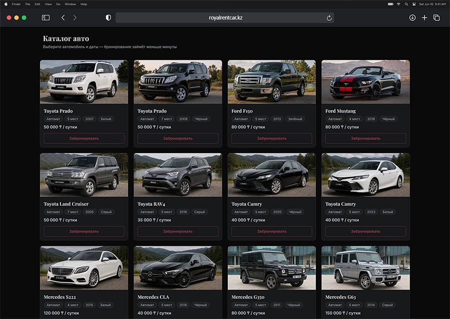Click the royalrentcar.kz address bar
Image resolution: width=450 pixels, height=319 pixels.
pyautogui.click(x=225, y=18)
